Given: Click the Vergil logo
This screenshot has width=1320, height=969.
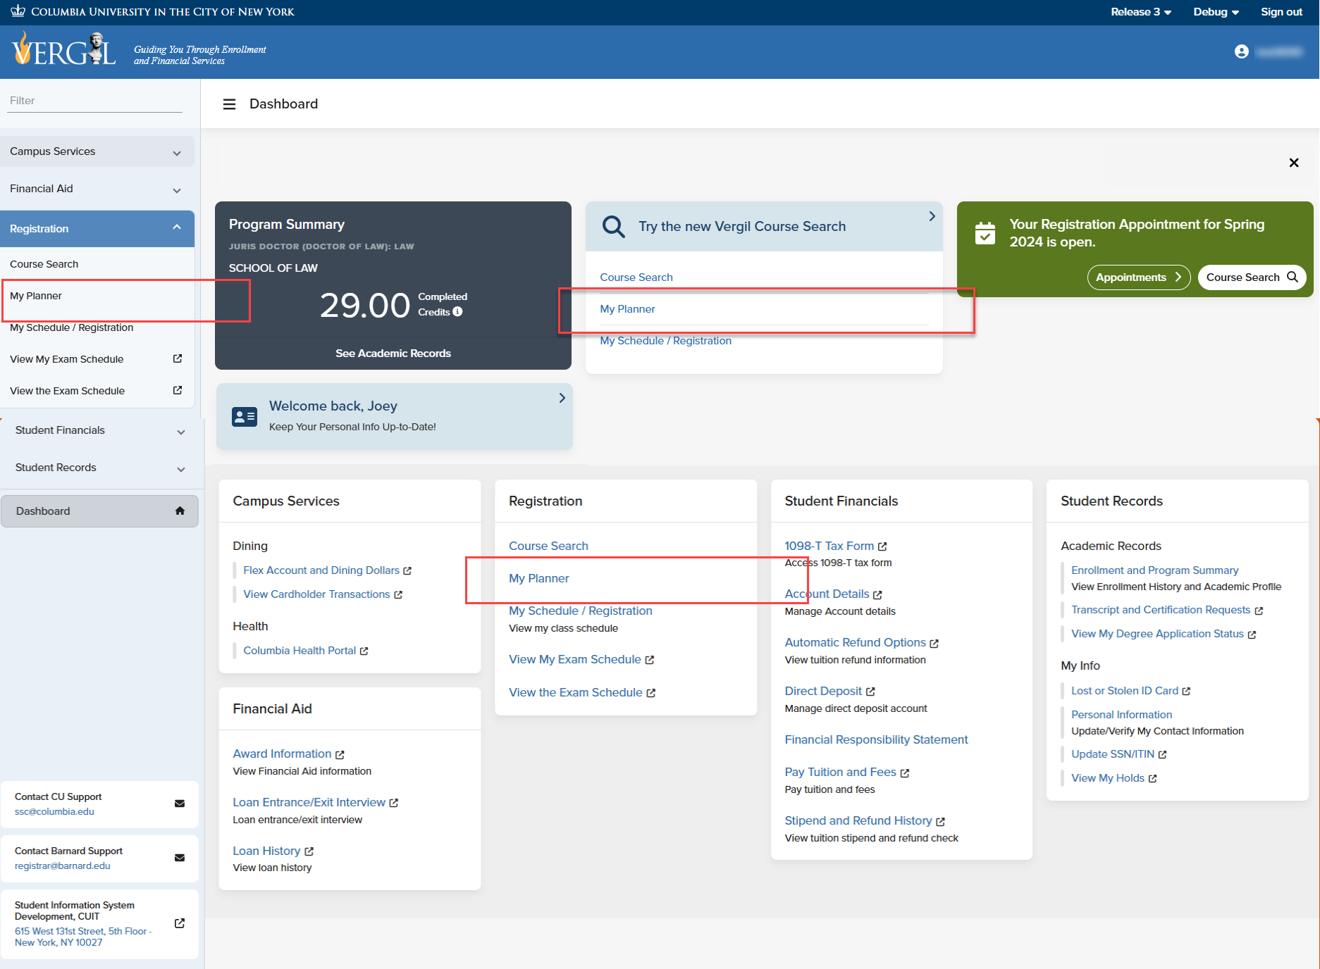Looking at the screenshot, I should 63,49.
